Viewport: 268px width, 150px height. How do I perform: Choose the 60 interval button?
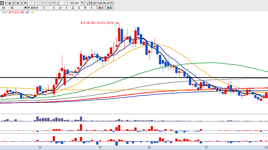[x=53, y=3]
